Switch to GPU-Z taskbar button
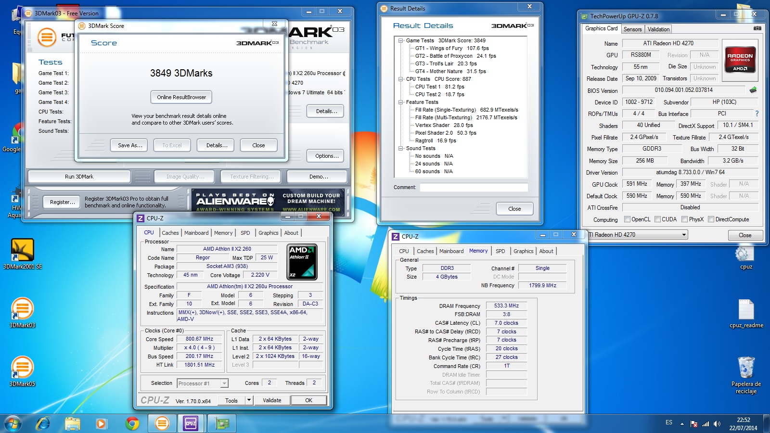770x433 pixels. 222,423
